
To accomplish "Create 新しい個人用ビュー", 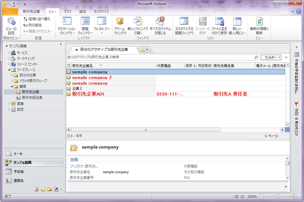I will pos(237,26).
